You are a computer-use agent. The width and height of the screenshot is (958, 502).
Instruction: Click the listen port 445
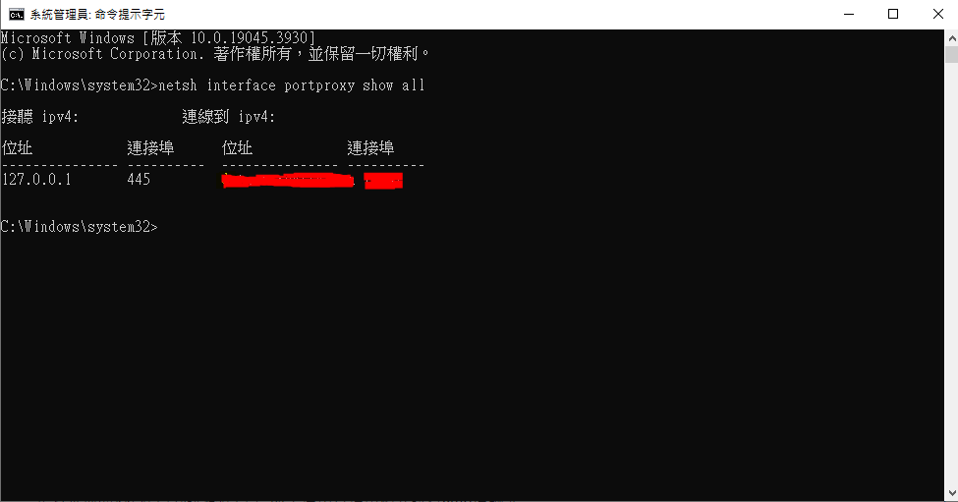pos(139,179)
